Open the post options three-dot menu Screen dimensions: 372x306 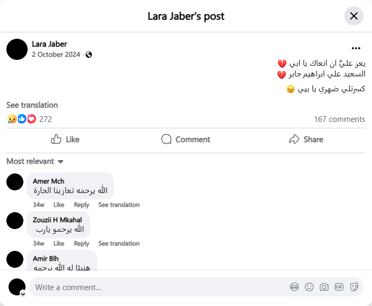coord(356,48)
